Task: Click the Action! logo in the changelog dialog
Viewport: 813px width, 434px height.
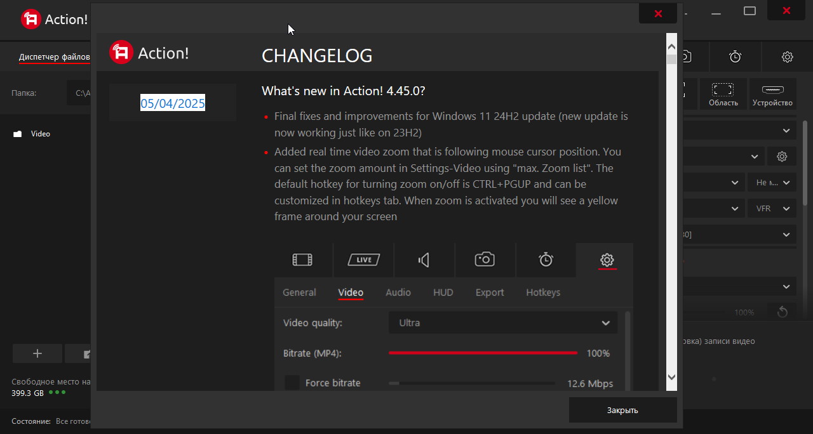Action: click(x=149, y=53)
